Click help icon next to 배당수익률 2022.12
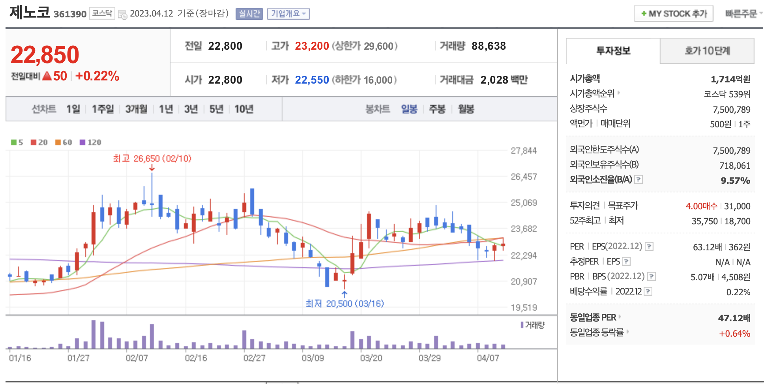The image size is (764, 384). 648,292
